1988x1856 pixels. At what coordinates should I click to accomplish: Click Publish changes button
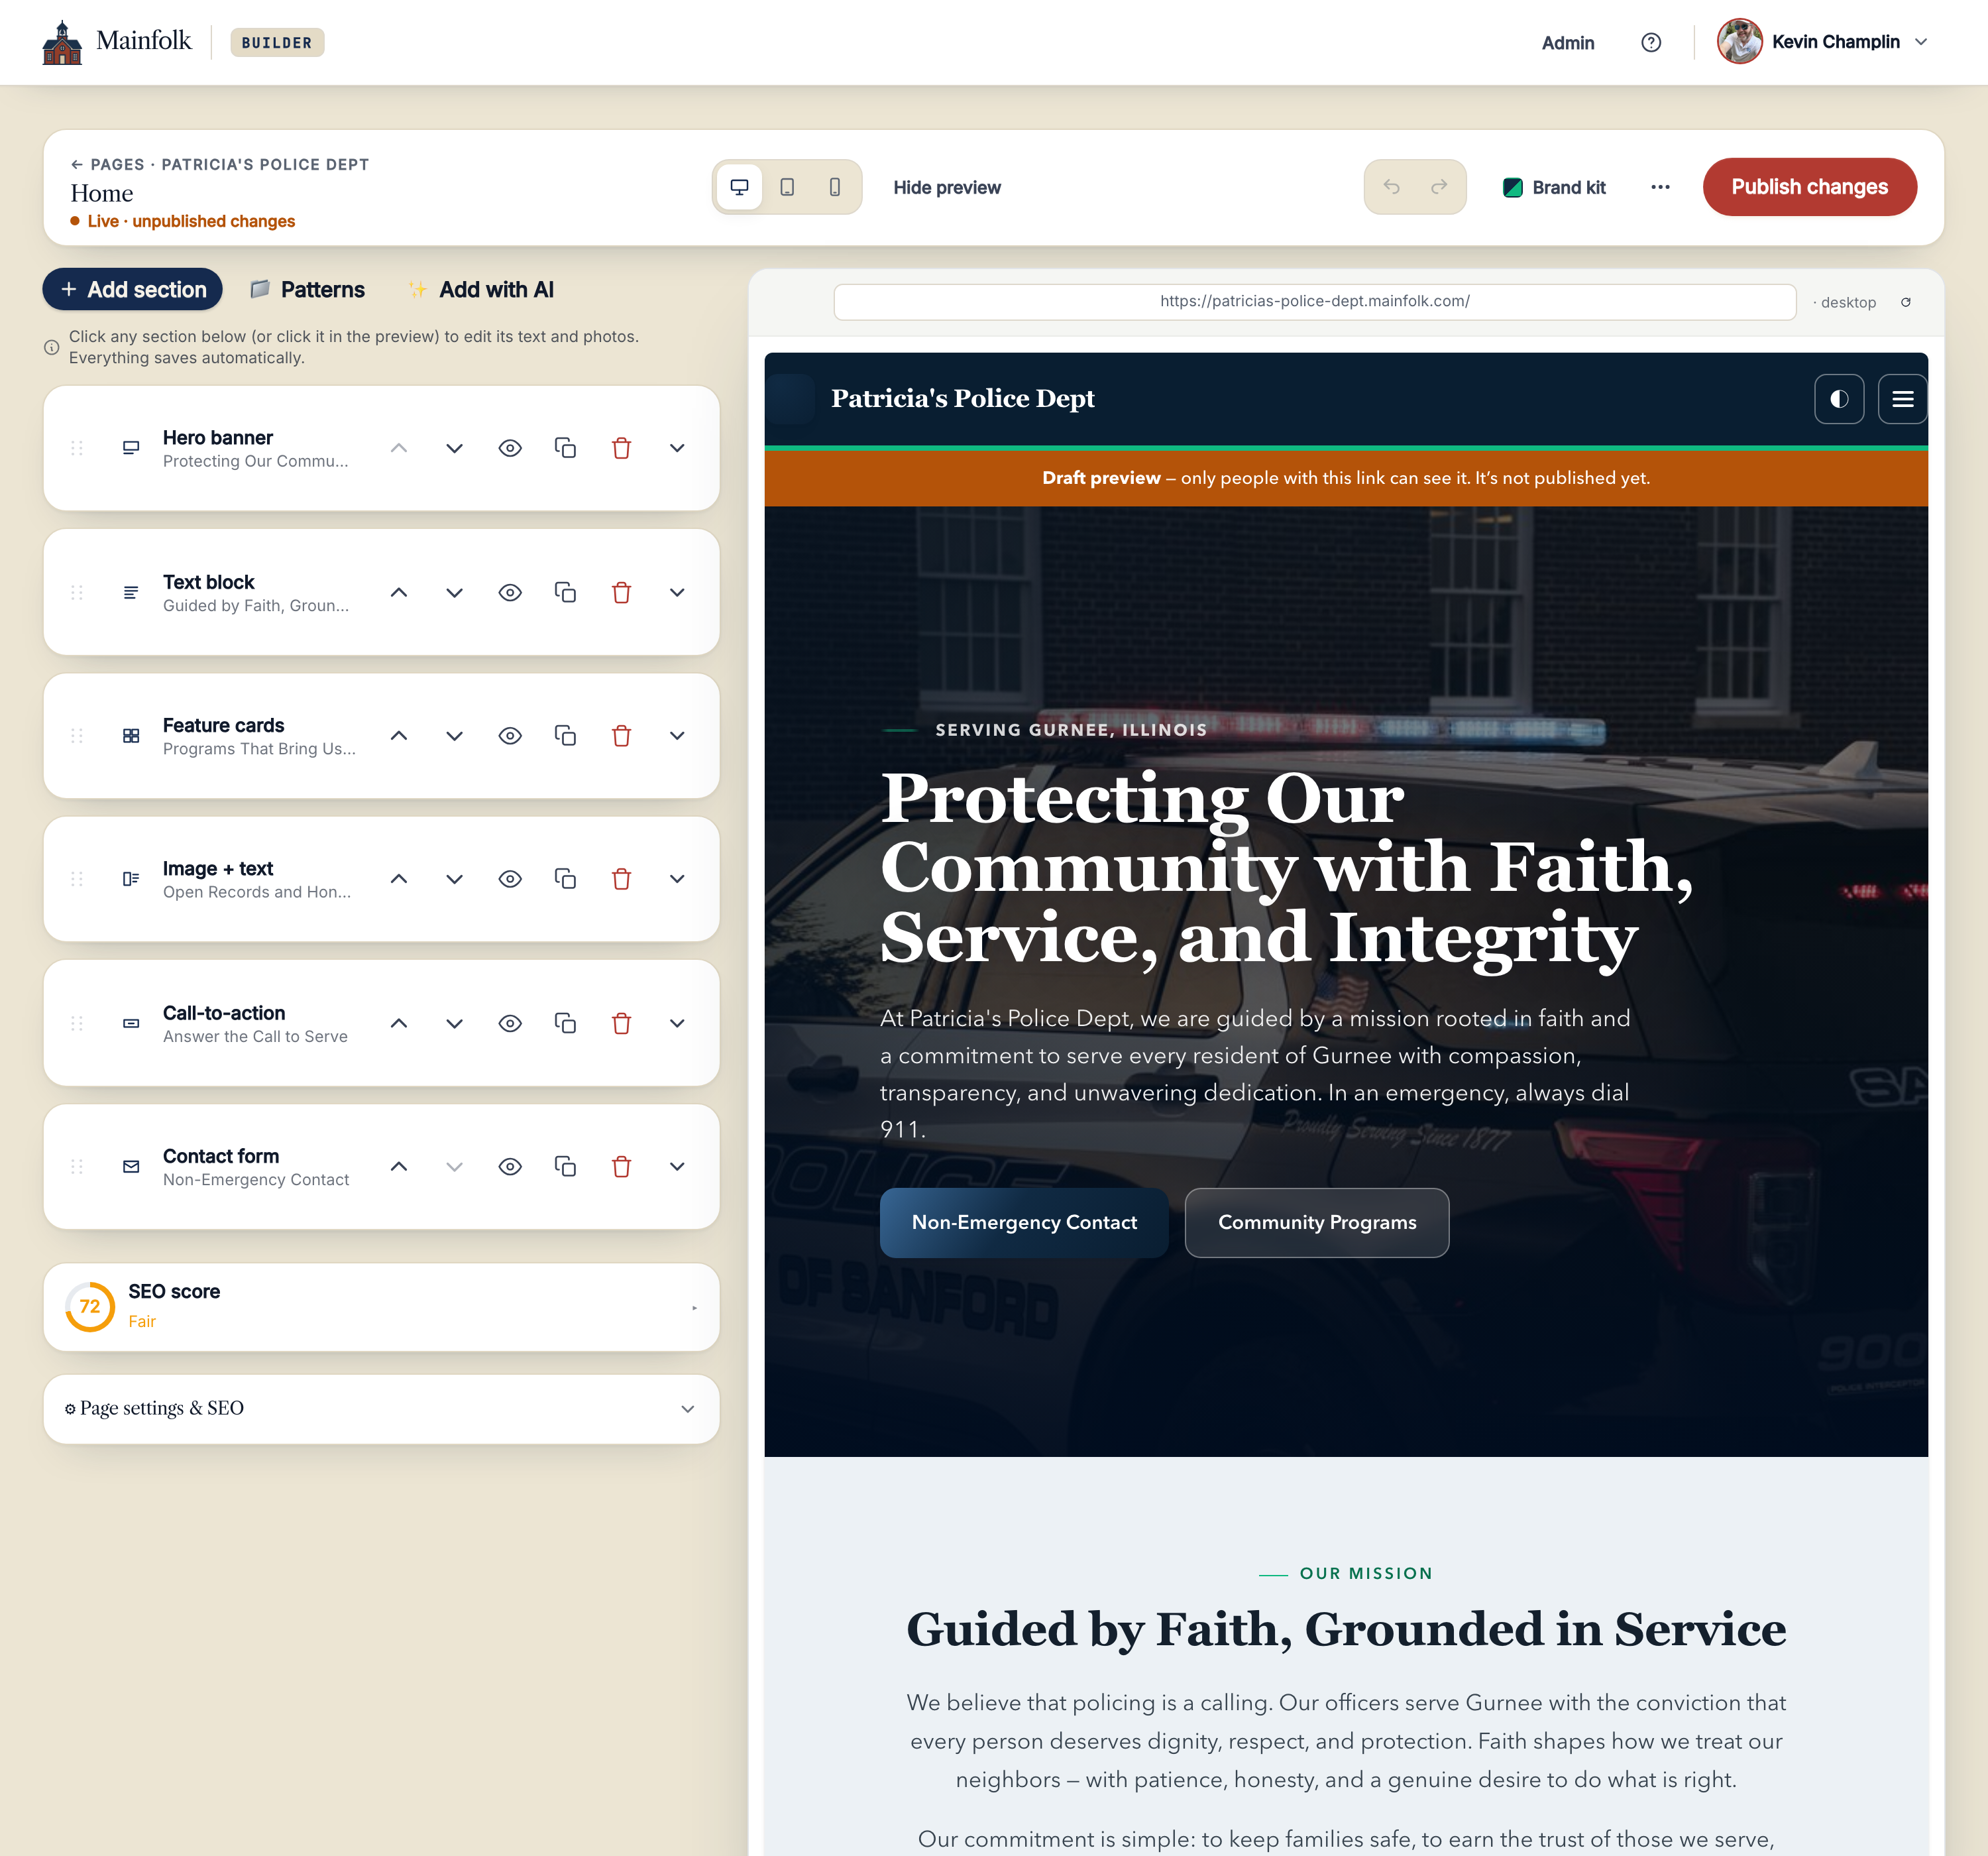pyautogui.click(x=1809, y=187)
